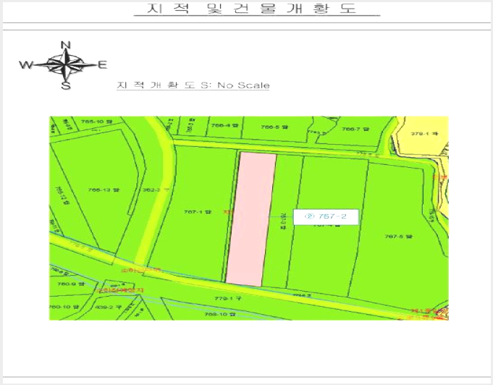
Task: Click parcel label '765-10 답'
Action: coord(96,122)
